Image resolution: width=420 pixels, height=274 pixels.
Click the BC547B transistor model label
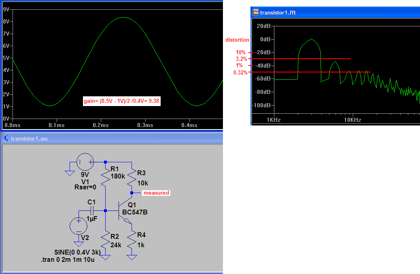pos(135,212)
